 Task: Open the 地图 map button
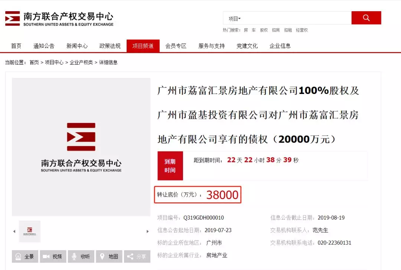coord(109,256)
